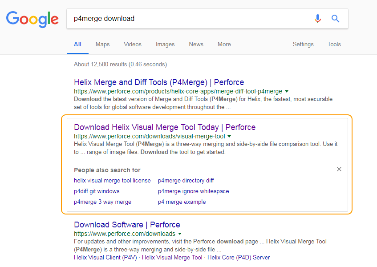Expand dropdown arrow next to perforce.com/downloads URL
Screen dimensions: 377x267
pyautogui.click(x=180, y=234)
